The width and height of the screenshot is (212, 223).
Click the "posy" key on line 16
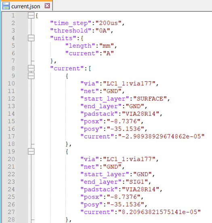[91, 129]
